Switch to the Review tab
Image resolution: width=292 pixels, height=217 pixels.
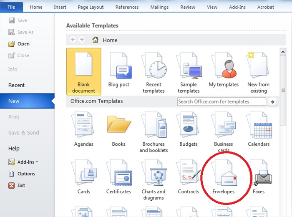coord(188,7)
